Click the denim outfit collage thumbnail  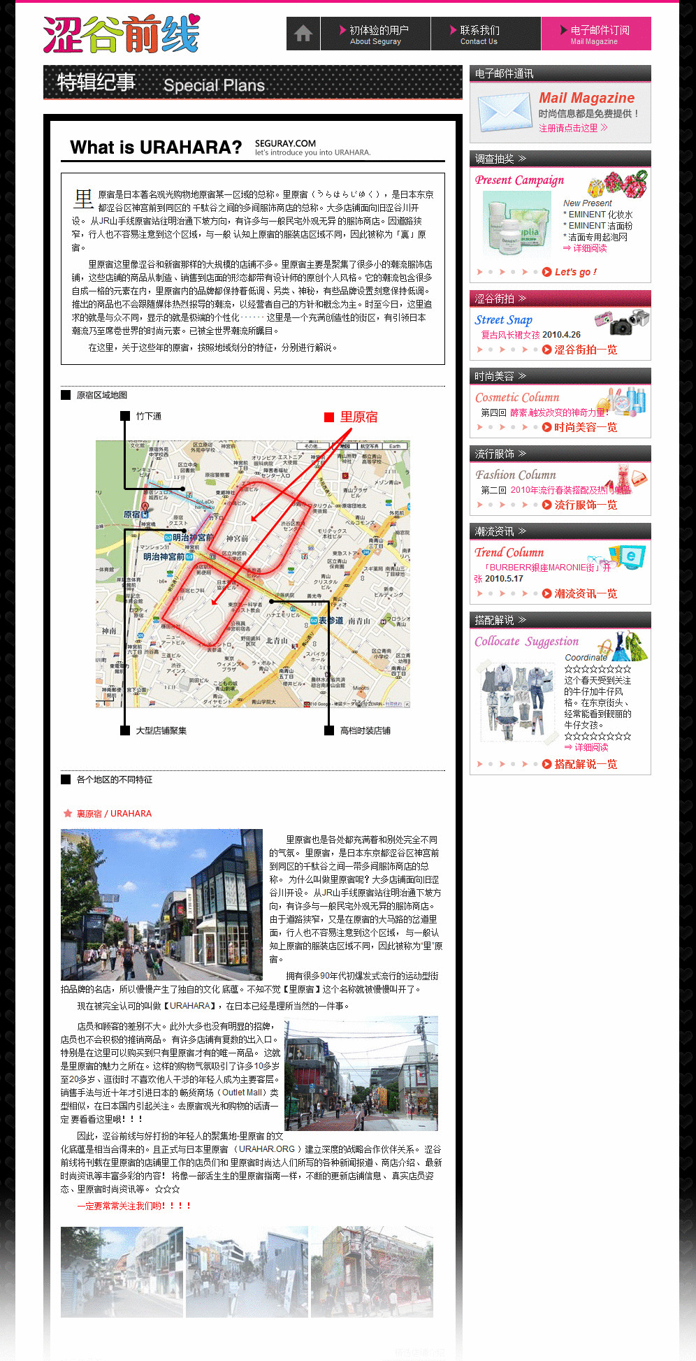tap(519, 703)
